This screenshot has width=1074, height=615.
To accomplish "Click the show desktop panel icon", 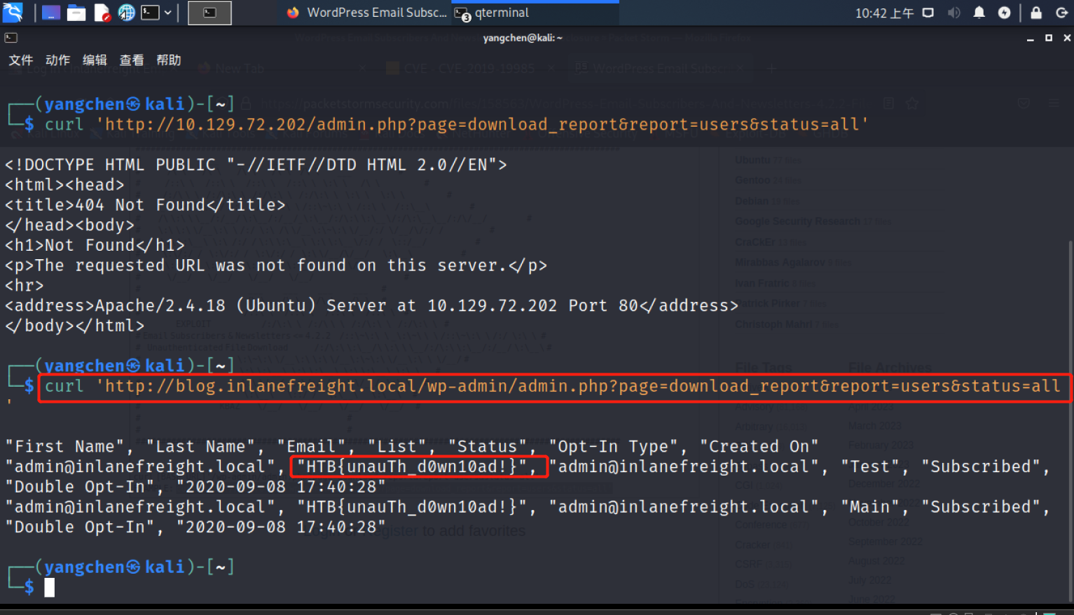I will (x=50, y=13).
